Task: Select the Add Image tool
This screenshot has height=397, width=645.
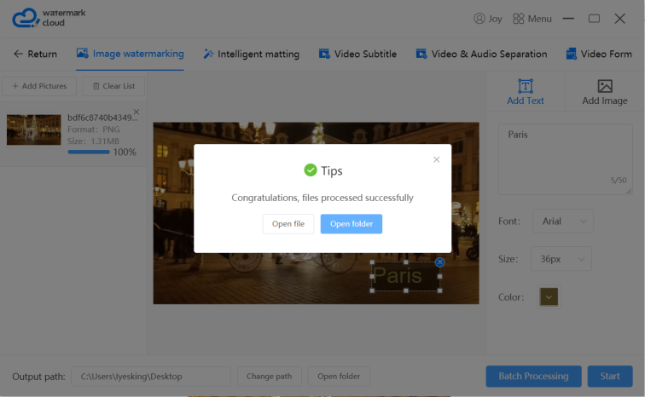Action: pyautogui.click(x=604, y=92)
